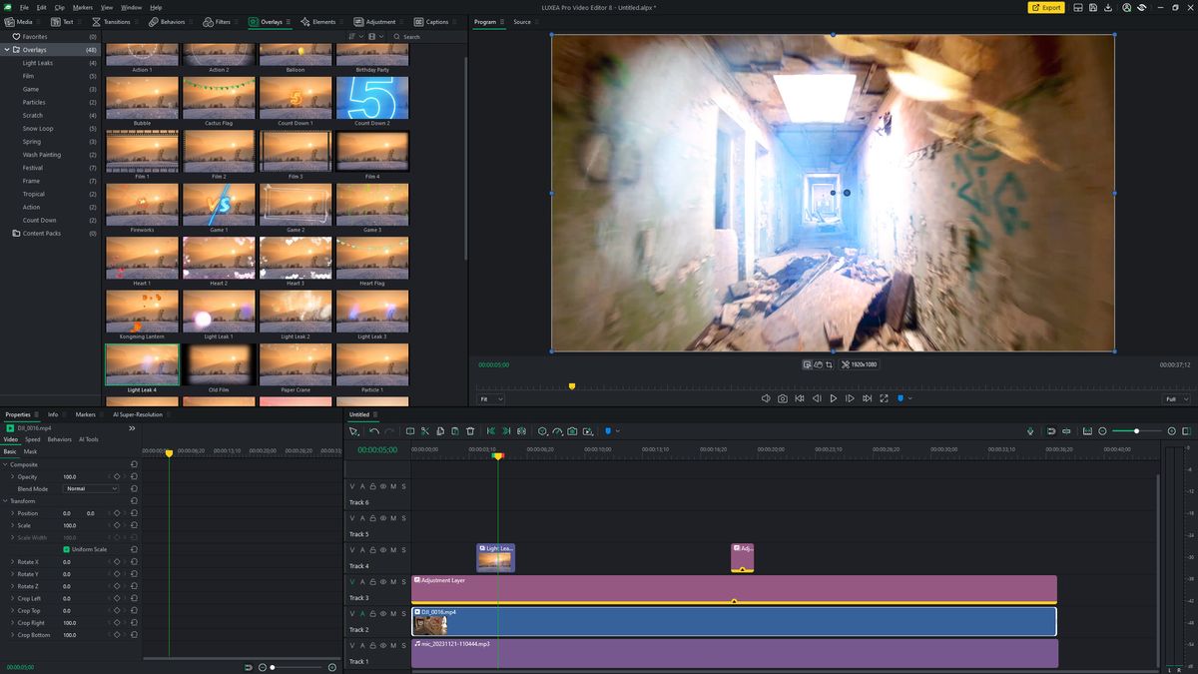Enter fullscreen preview mode

(x=885, y=397)
